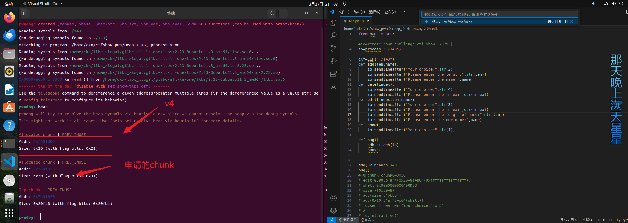This screenshot has width=628, height=223.
Task: Click line number 28 beside bug() call
Action: pyautogui.click(x=349, y=170)
